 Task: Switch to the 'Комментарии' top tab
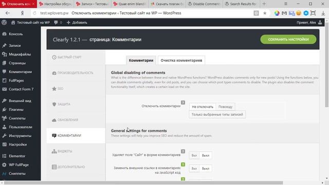[x=141, y=61]
